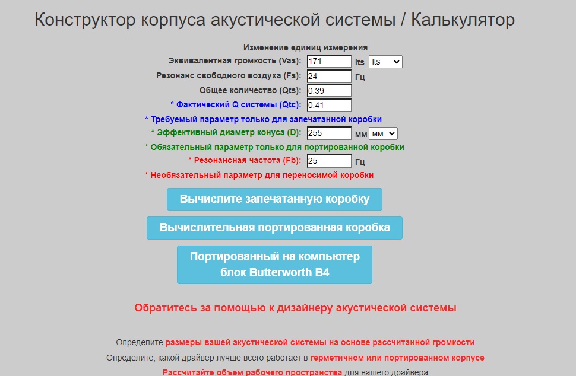Open the lts volume units dropdown
Screen dimensions: 576x376
[385, 62]
